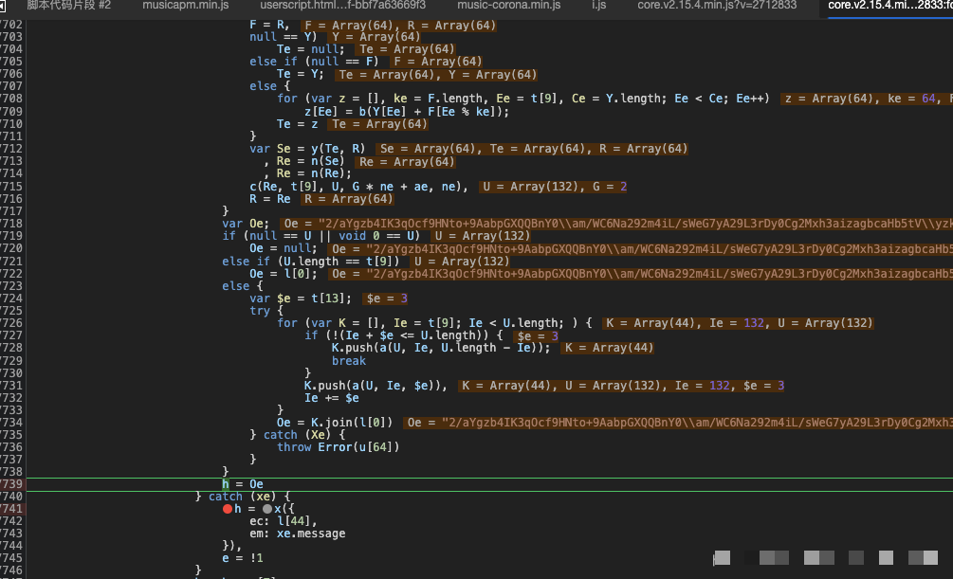Open the 脚本代码片段 #2 snippet tab

68,6
